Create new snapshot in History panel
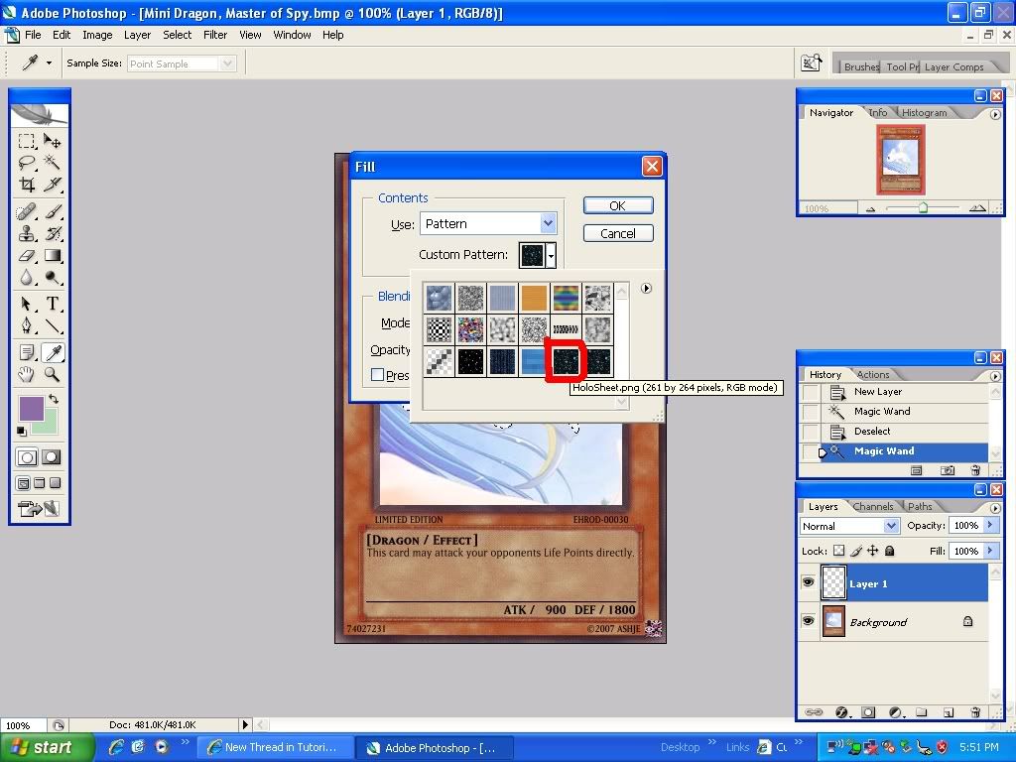Viewport: 1016px width, 762px height. tap(947, 470)
